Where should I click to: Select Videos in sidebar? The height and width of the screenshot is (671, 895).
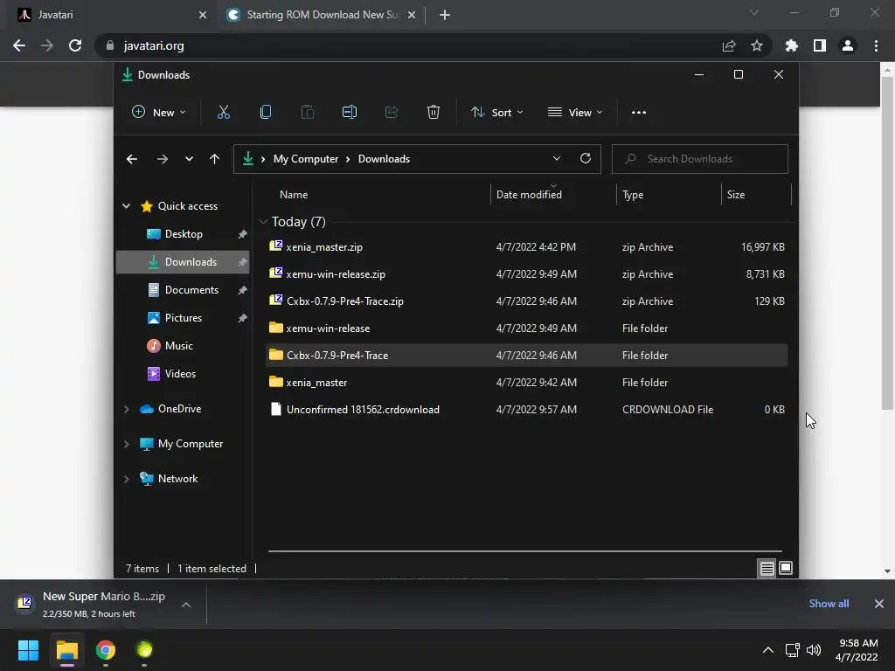tap(180, 374)
